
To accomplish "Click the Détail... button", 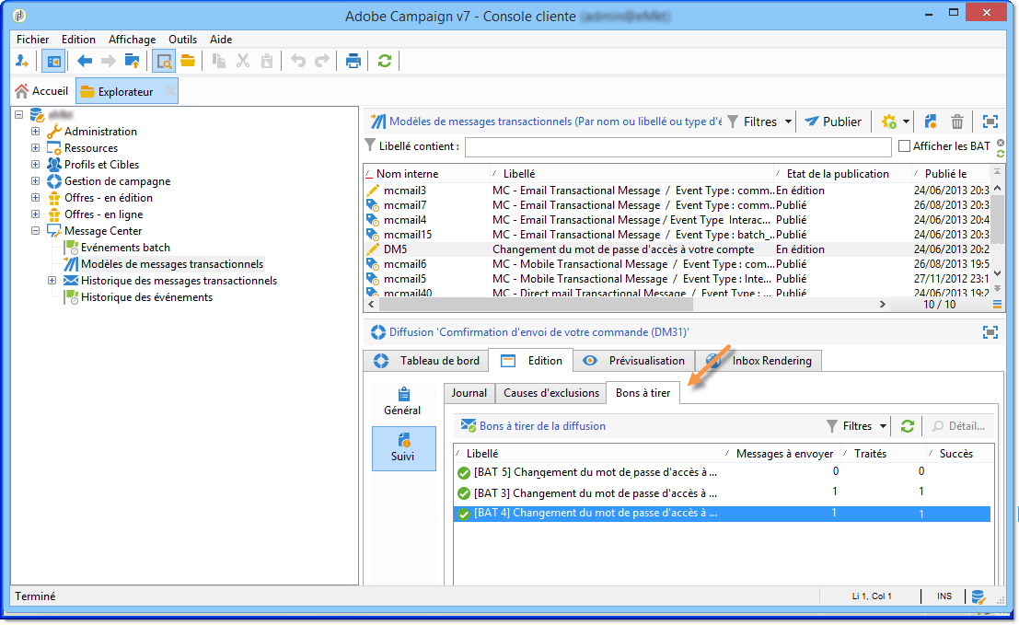I will (959, 426).
